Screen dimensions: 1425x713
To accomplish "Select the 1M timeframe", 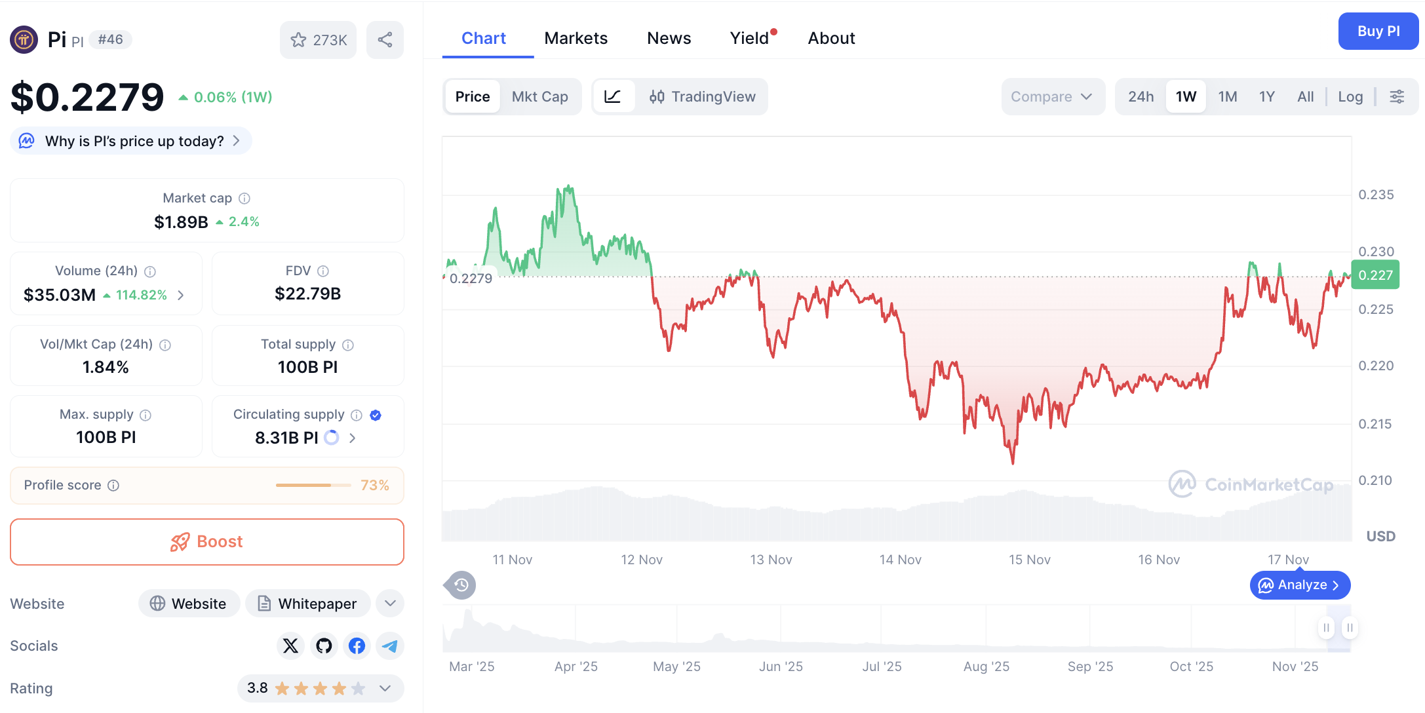I will [x=1227, y=96].
